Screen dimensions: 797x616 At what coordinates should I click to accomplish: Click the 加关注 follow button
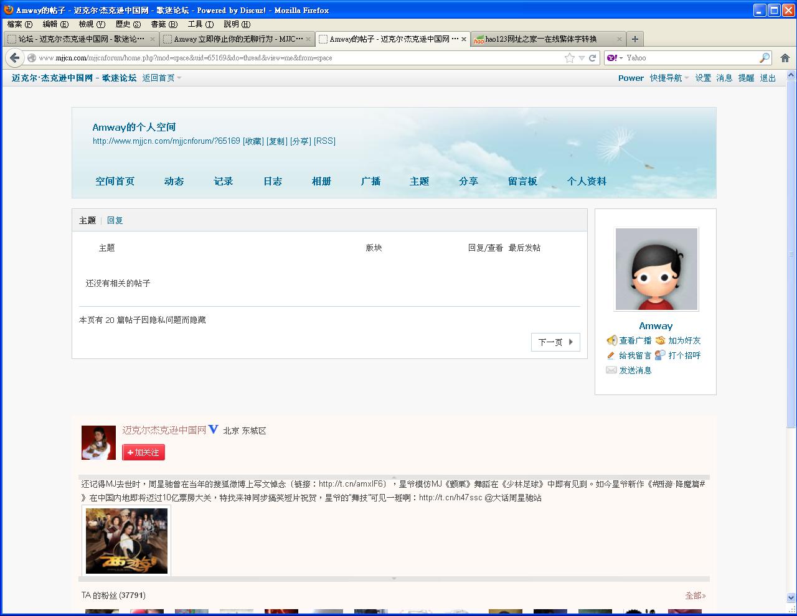(144, 452)
